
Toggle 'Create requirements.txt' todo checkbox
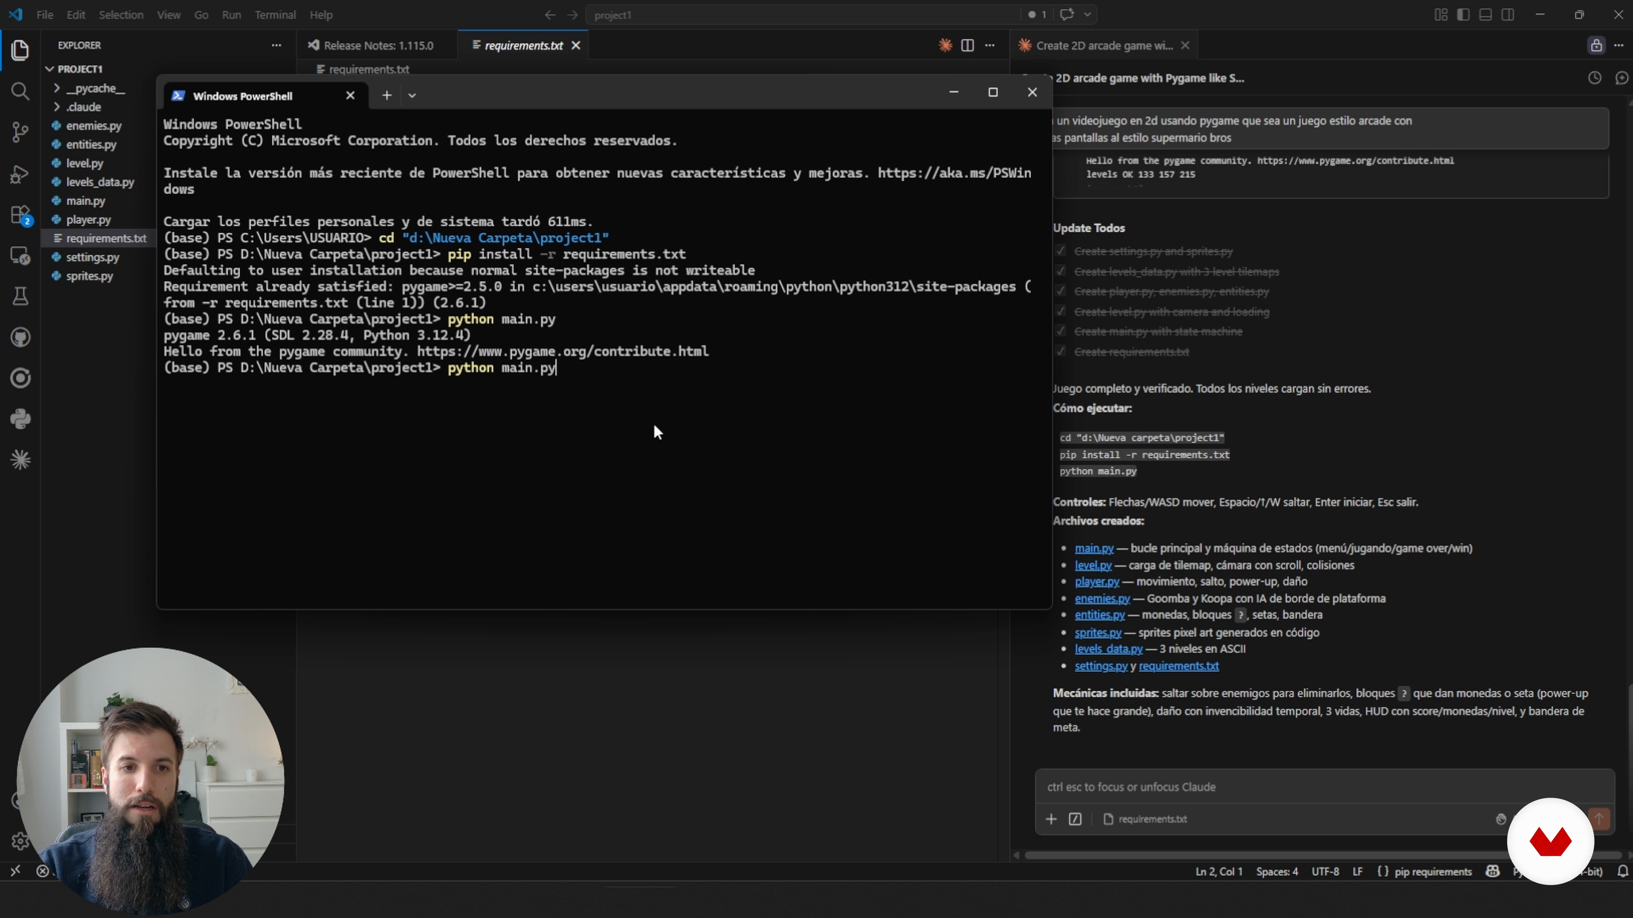1061,351
